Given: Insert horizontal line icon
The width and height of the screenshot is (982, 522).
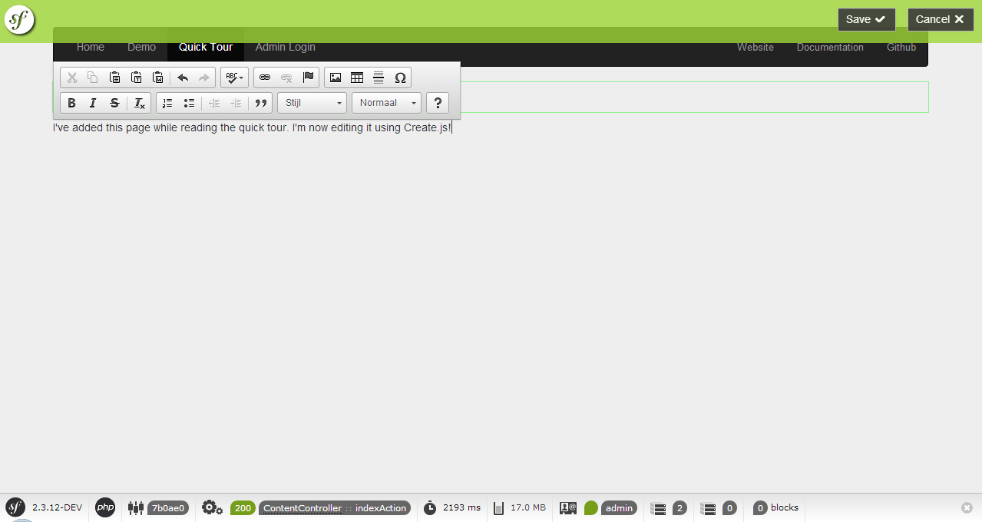Looking at the screenshot, I should click(379, 78).
